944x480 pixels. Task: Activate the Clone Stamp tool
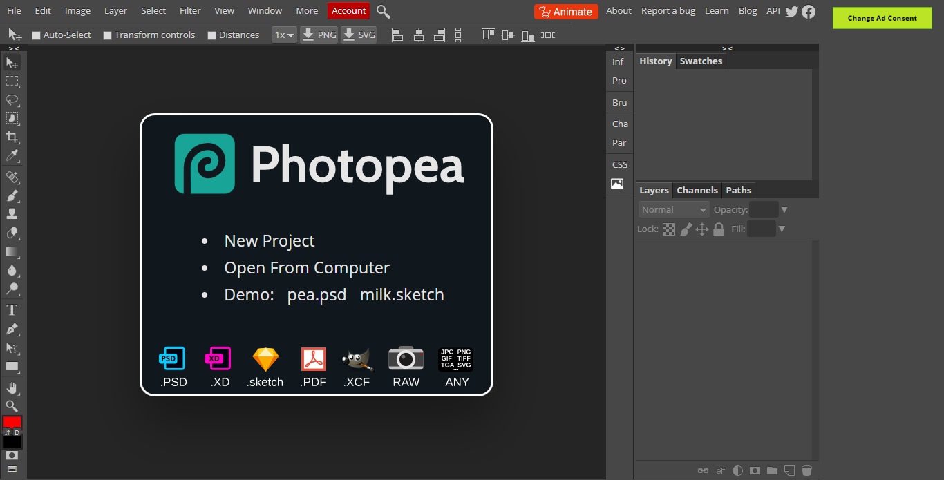pos(12,214)
